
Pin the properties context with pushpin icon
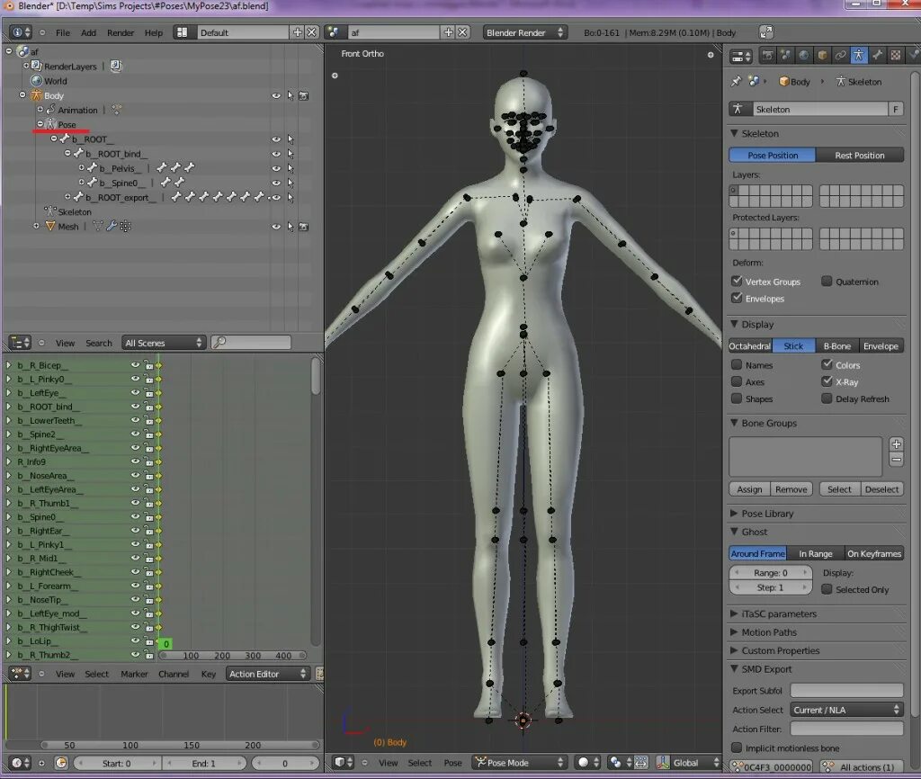[x=736, y=81]
